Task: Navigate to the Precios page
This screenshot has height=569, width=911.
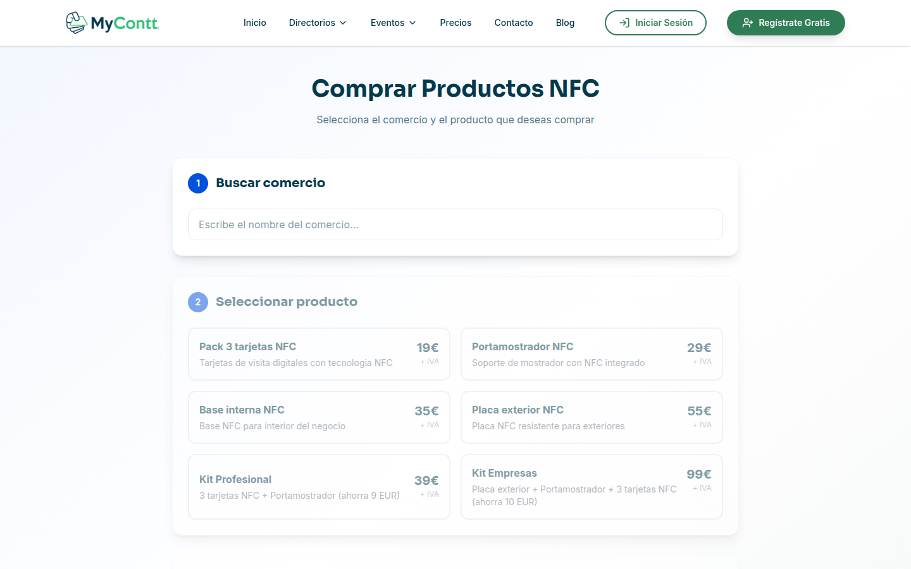Action: (x=455, y=23)
